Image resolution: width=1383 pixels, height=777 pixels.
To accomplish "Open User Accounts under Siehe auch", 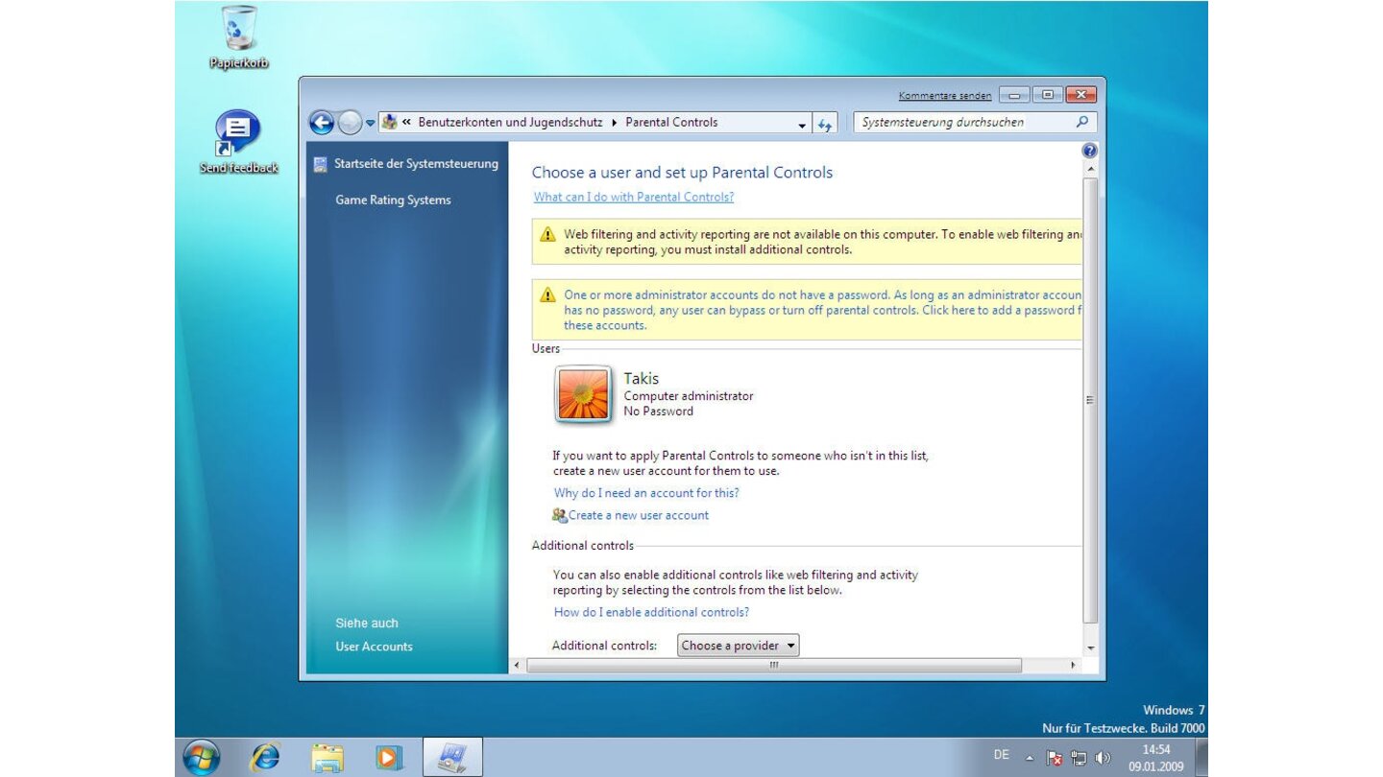I will [374, 647].
